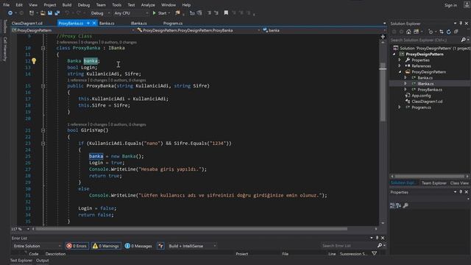Open the Class View tab
471x265 pixels.
tap(459, 183)
